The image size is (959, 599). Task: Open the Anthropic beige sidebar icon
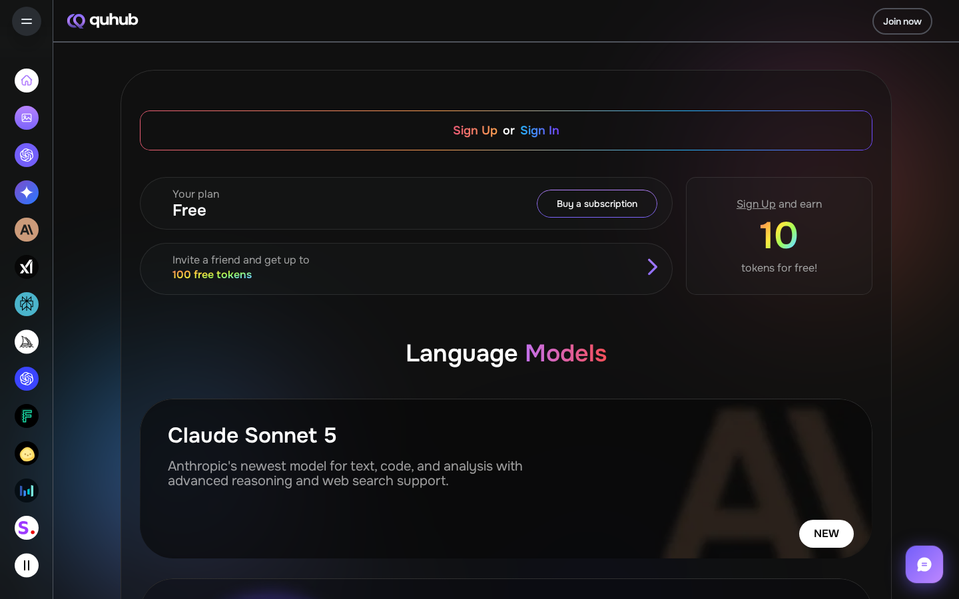point(27,230)
